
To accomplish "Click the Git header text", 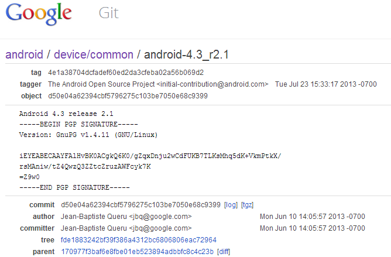I will tap(109, 13).
